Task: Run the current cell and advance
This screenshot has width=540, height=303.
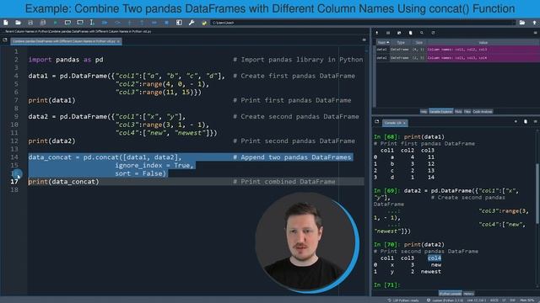Action: click(80, 23)
